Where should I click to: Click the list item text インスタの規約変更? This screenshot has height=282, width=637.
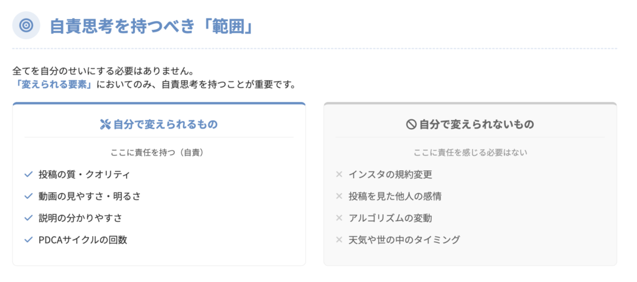pyautogui.click(x=390, y=175)
